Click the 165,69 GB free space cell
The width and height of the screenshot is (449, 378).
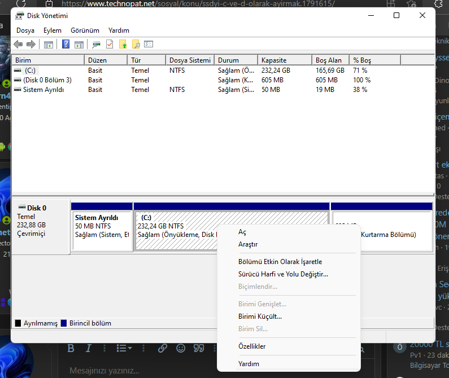330,71
